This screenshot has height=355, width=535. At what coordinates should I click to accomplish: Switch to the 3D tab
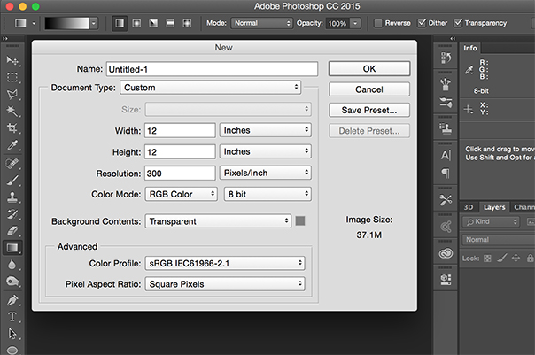[468, 207]
